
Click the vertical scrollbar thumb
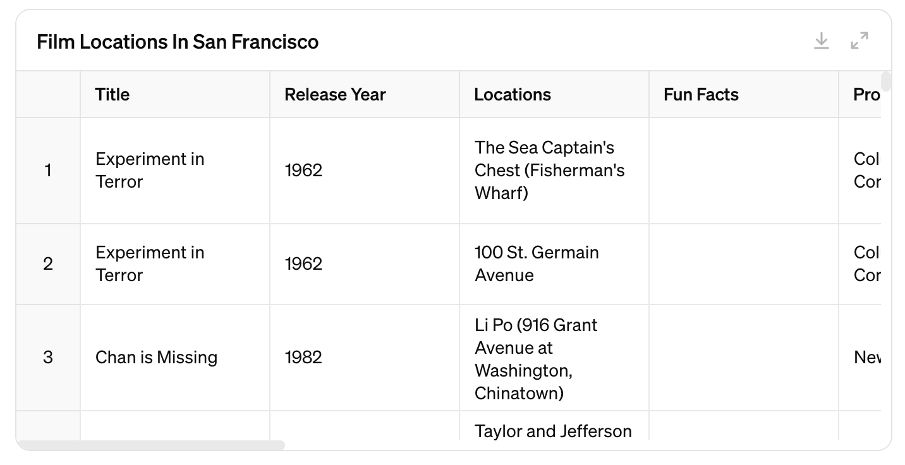click(886, 82)
